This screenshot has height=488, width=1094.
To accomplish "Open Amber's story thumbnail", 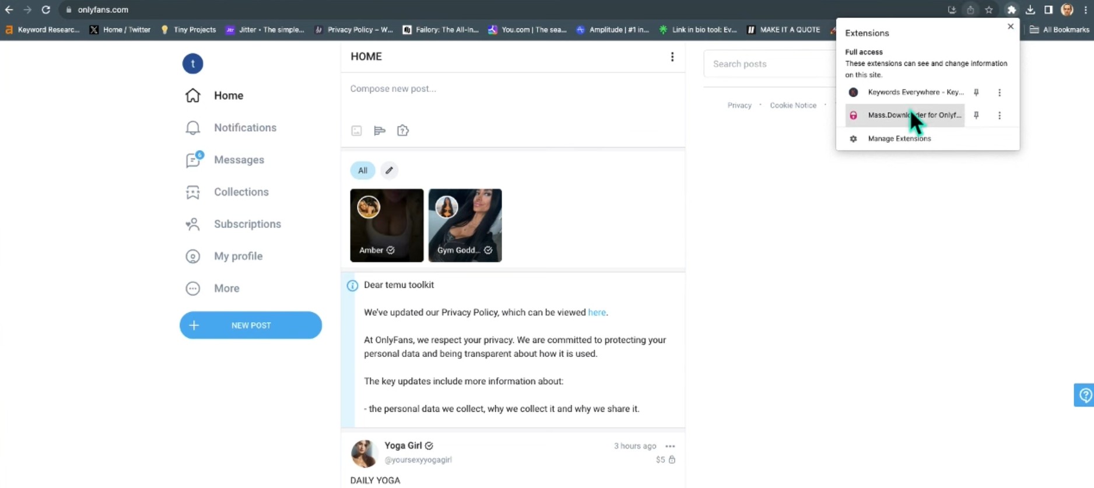I will click(x=387, y=225).
